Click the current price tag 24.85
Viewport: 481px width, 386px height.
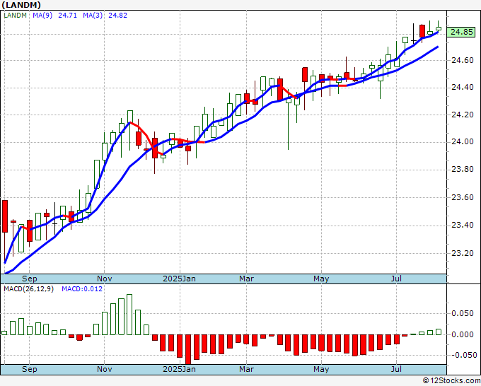point(461,32)
